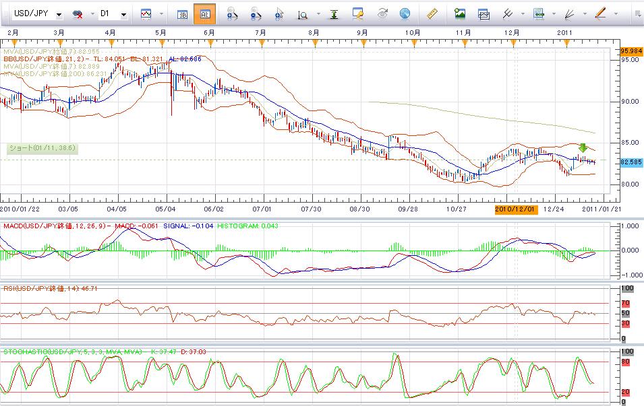Click the green vertical autoscale icon

[334, 13]
